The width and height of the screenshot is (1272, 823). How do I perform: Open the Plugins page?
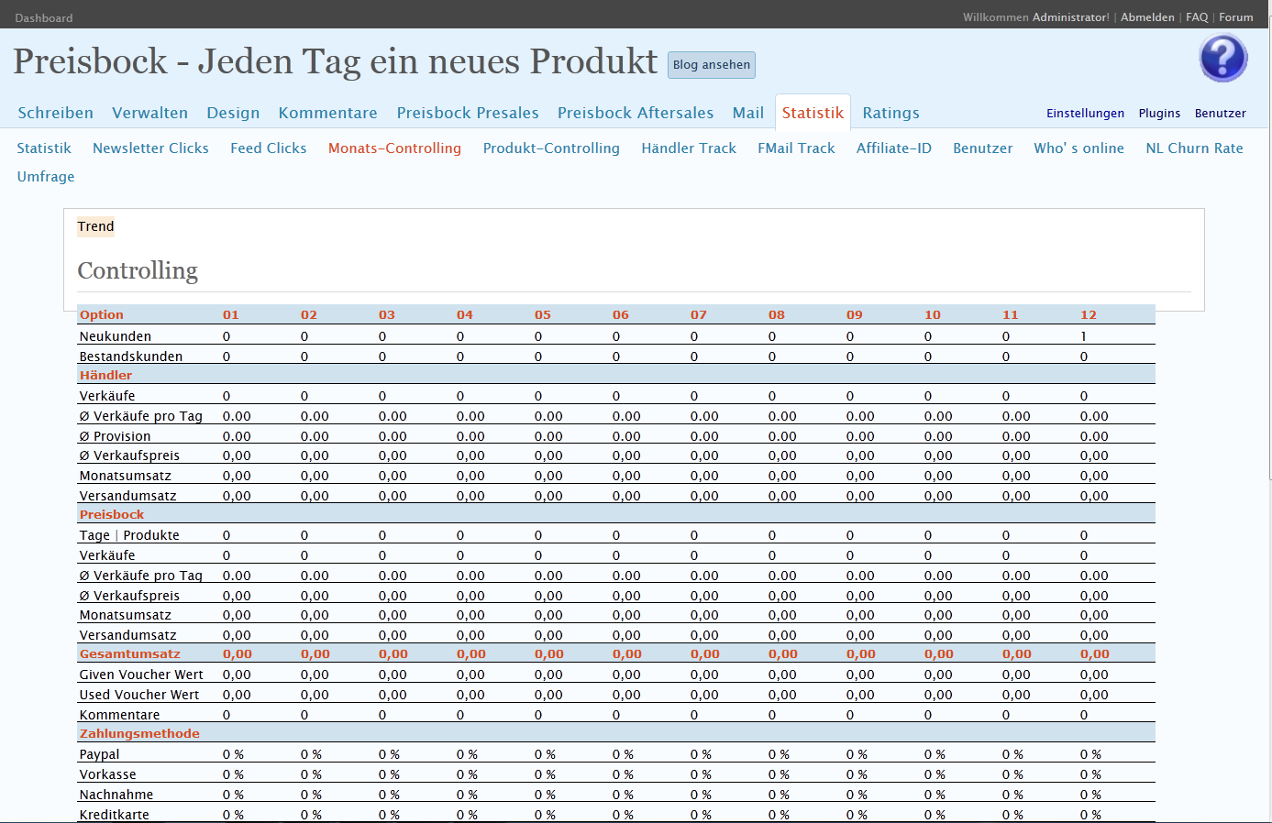pyautogui.click(x=1159, y=114)
